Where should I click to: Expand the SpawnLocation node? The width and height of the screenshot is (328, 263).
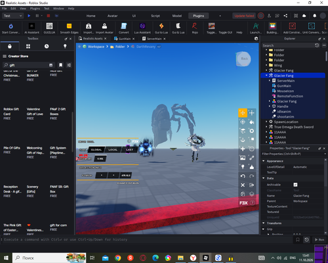coord(266,122)
